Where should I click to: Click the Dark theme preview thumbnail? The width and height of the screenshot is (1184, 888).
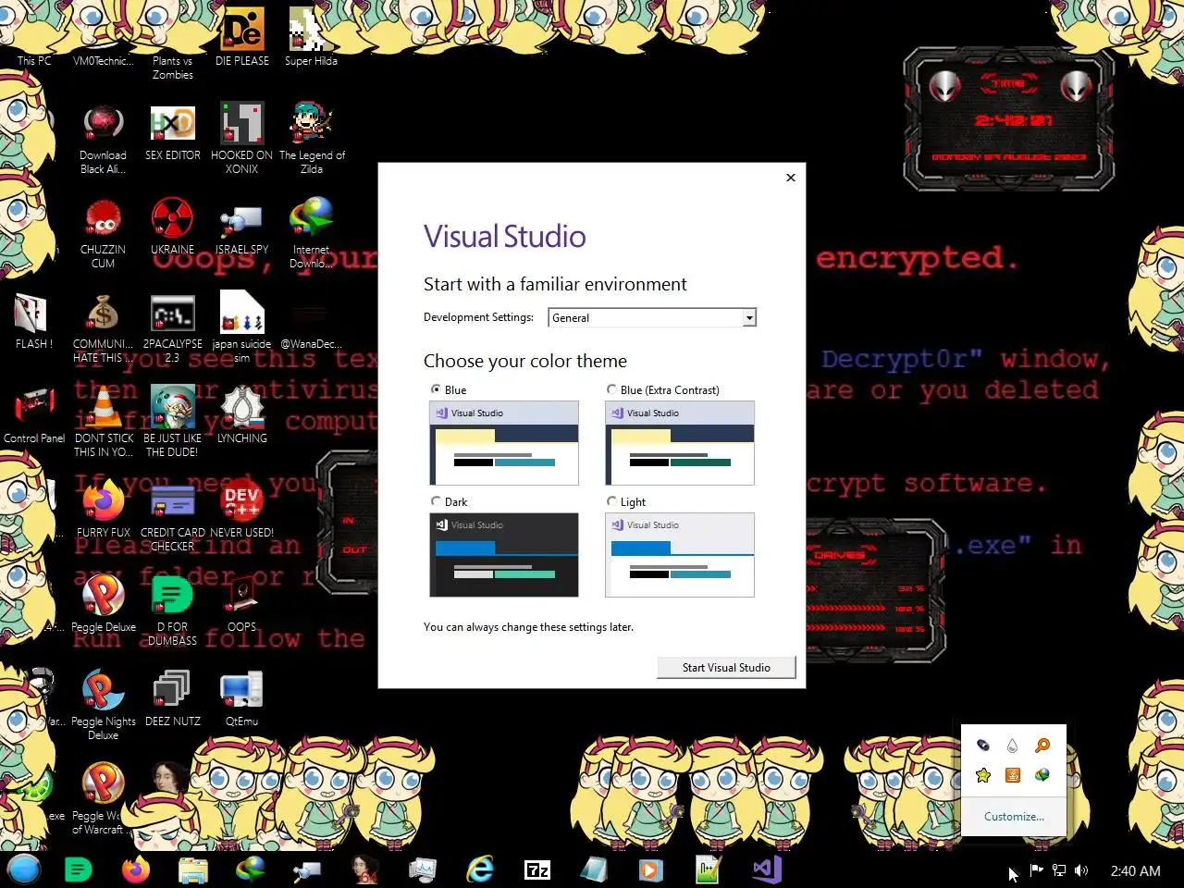(x=504, y=555)
